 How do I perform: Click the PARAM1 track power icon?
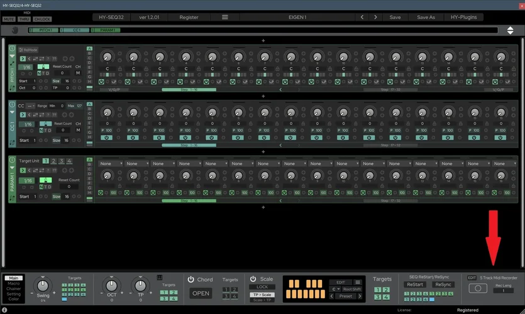point(12,161)
